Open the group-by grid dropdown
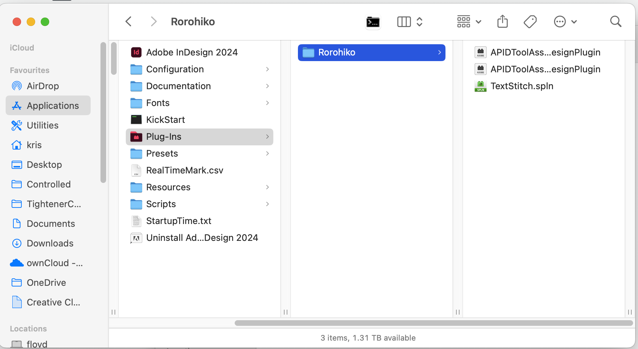 coord(469,22)
